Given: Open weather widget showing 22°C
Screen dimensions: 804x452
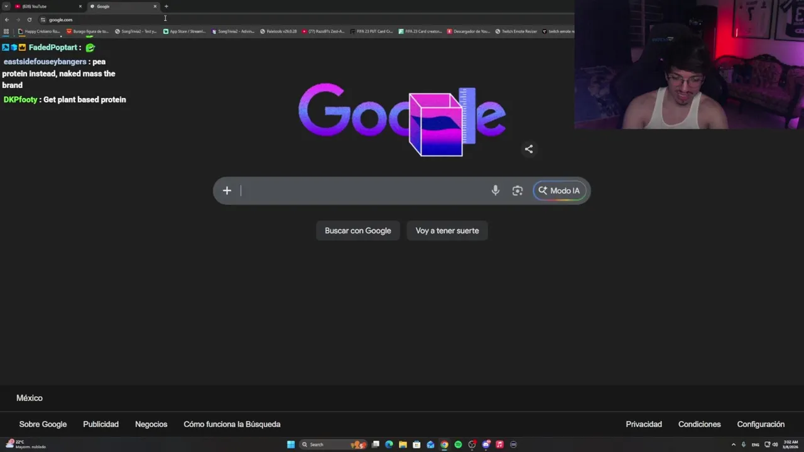Looking at the screenshot, I should pos(25,444).
